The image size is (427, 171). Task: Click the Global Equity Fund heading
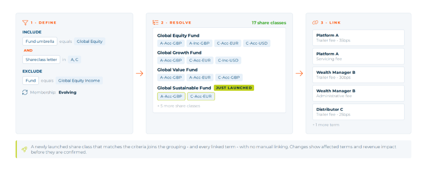[178, 36]
